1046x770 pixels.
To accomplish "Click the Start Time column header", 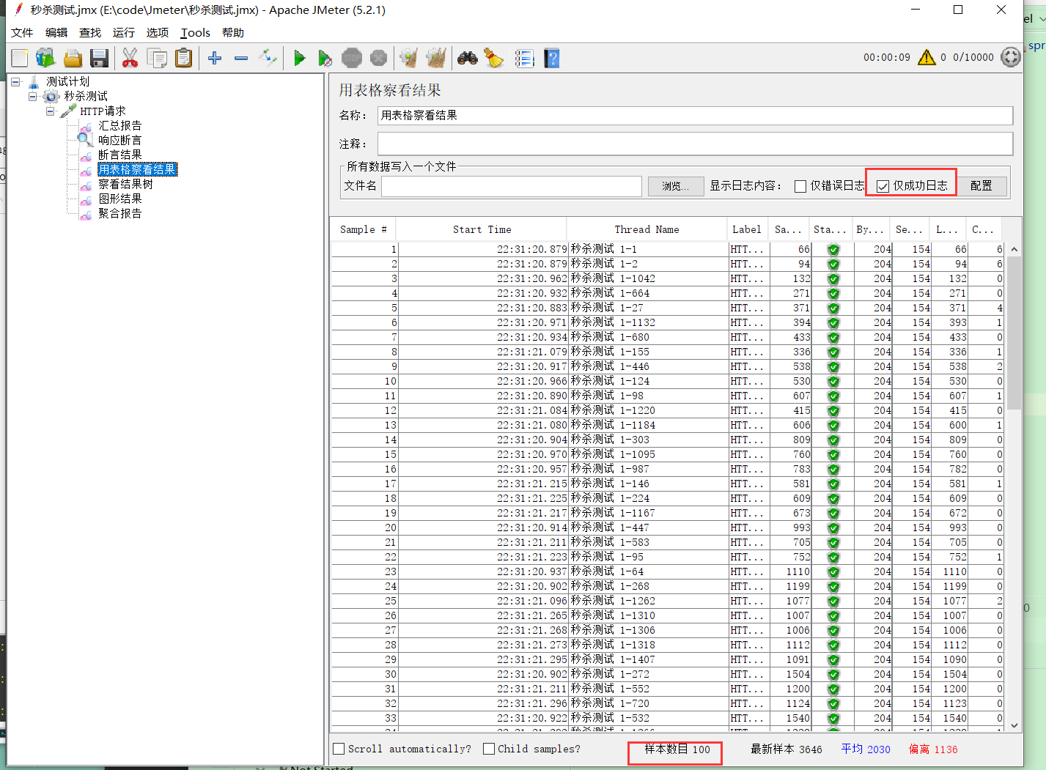I will click(x=482, y=229).
